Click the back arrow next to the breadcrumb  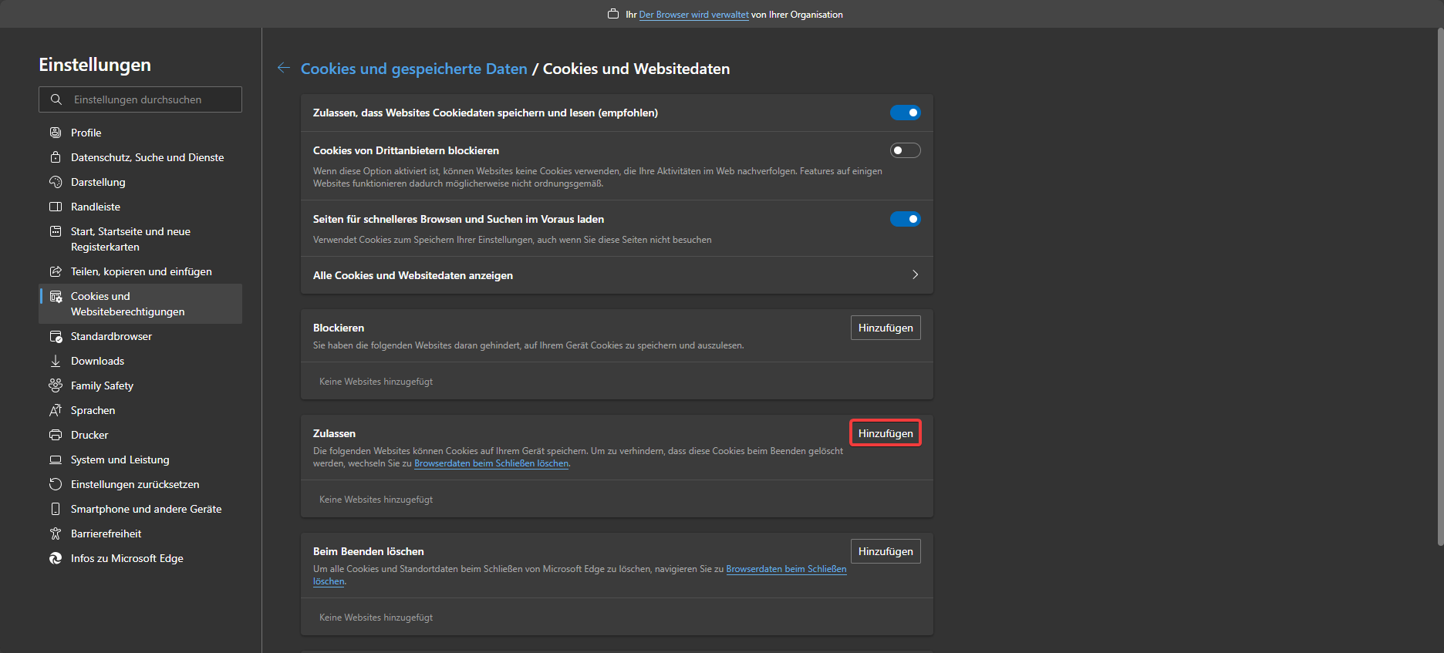(284, 68)
